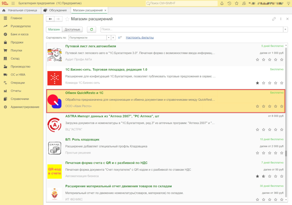
Task: Click the red Бизнес-сеть logo thumbnail
Action: click(x=54, y=78)
